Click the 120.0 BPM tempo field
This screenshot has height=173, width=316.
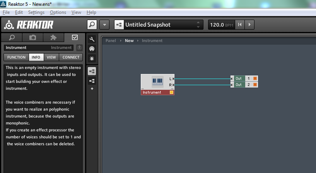tap(221, 25)
